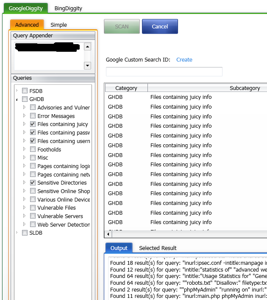Click output line 'Found 18 result(s)' ipsec.conf
The height and width of the screenshot is (300, 267).
[x=188, y=263]
